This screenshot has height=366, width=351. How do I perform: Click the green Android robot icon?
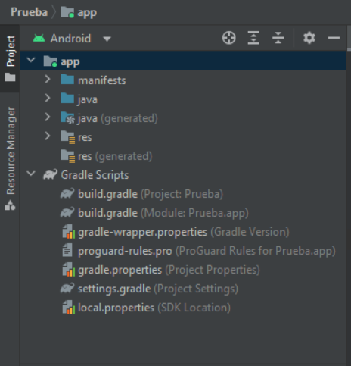(39, 39)
